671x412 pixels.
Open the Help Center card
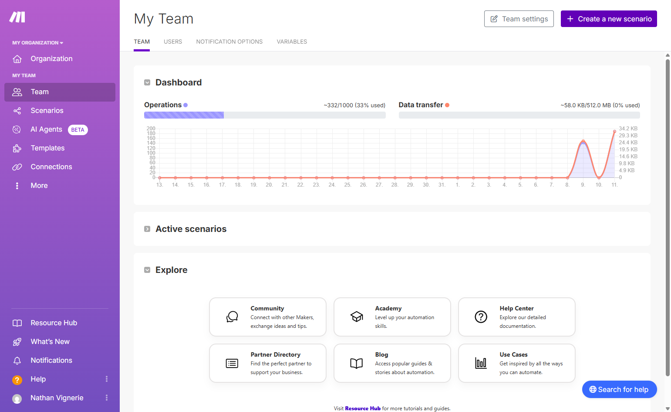point(517,317)
